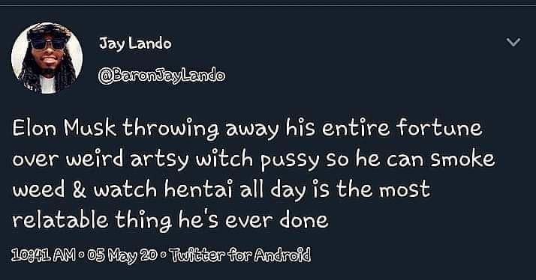Click the tweet line starting with over weird
This screenshot has width=536, height=280.
tap(253, 159)
